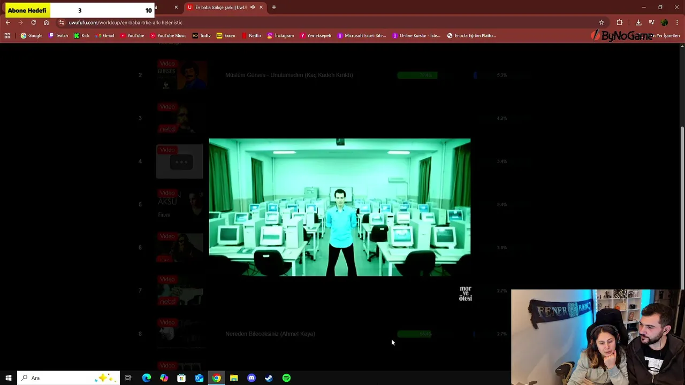Select the Müslüm Gürses Unutamadım row title
The height and width of the screenshot is (385, 685).
289,75
